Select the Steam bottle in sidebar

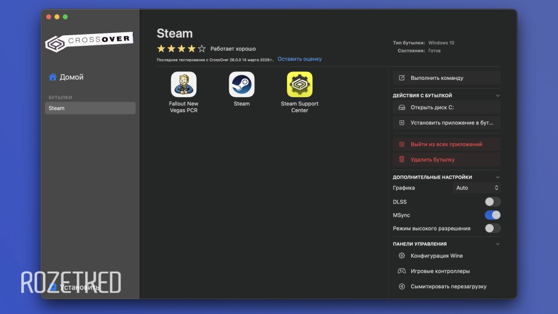click(90, 108)
